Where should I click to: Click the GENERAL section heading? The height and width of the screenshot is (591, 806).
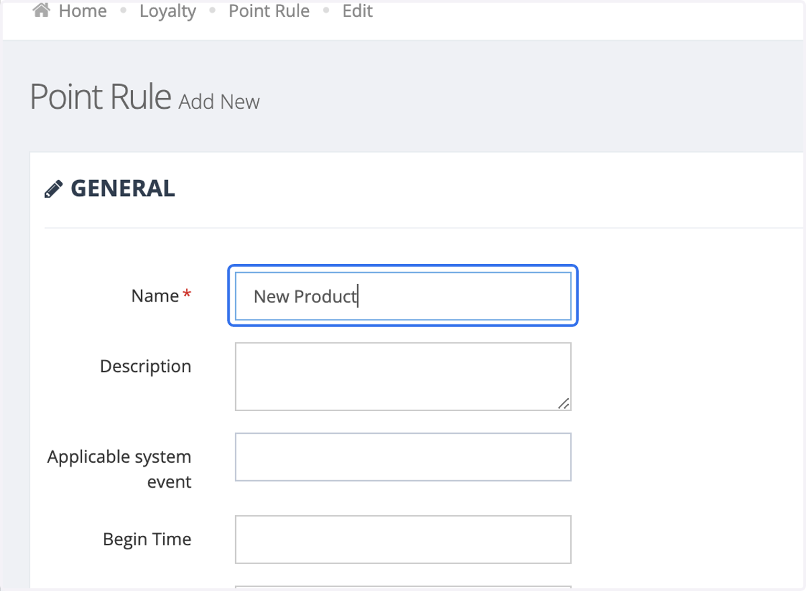pyautogui.click(x=123, y=189)
